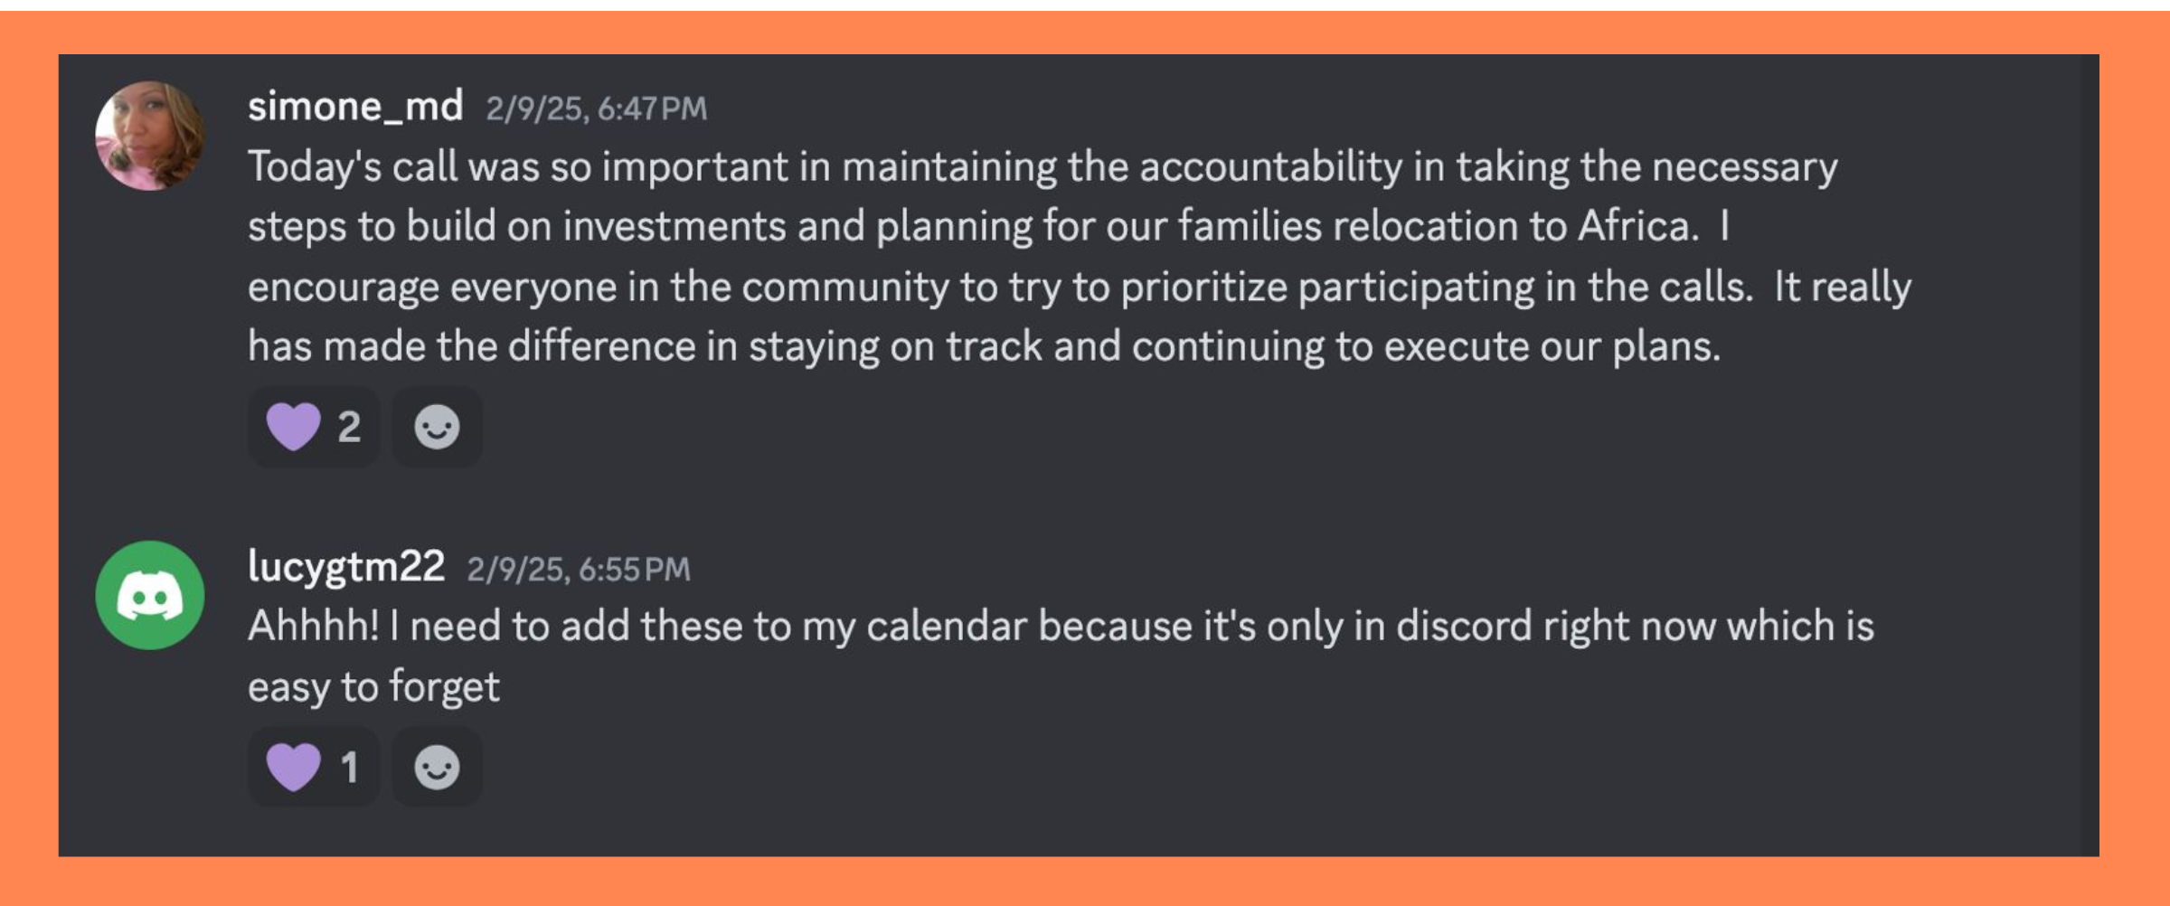Screen dimensions: 2170x906
Task: Click the "easy to forget" line
Action: (x=373, y=687)
